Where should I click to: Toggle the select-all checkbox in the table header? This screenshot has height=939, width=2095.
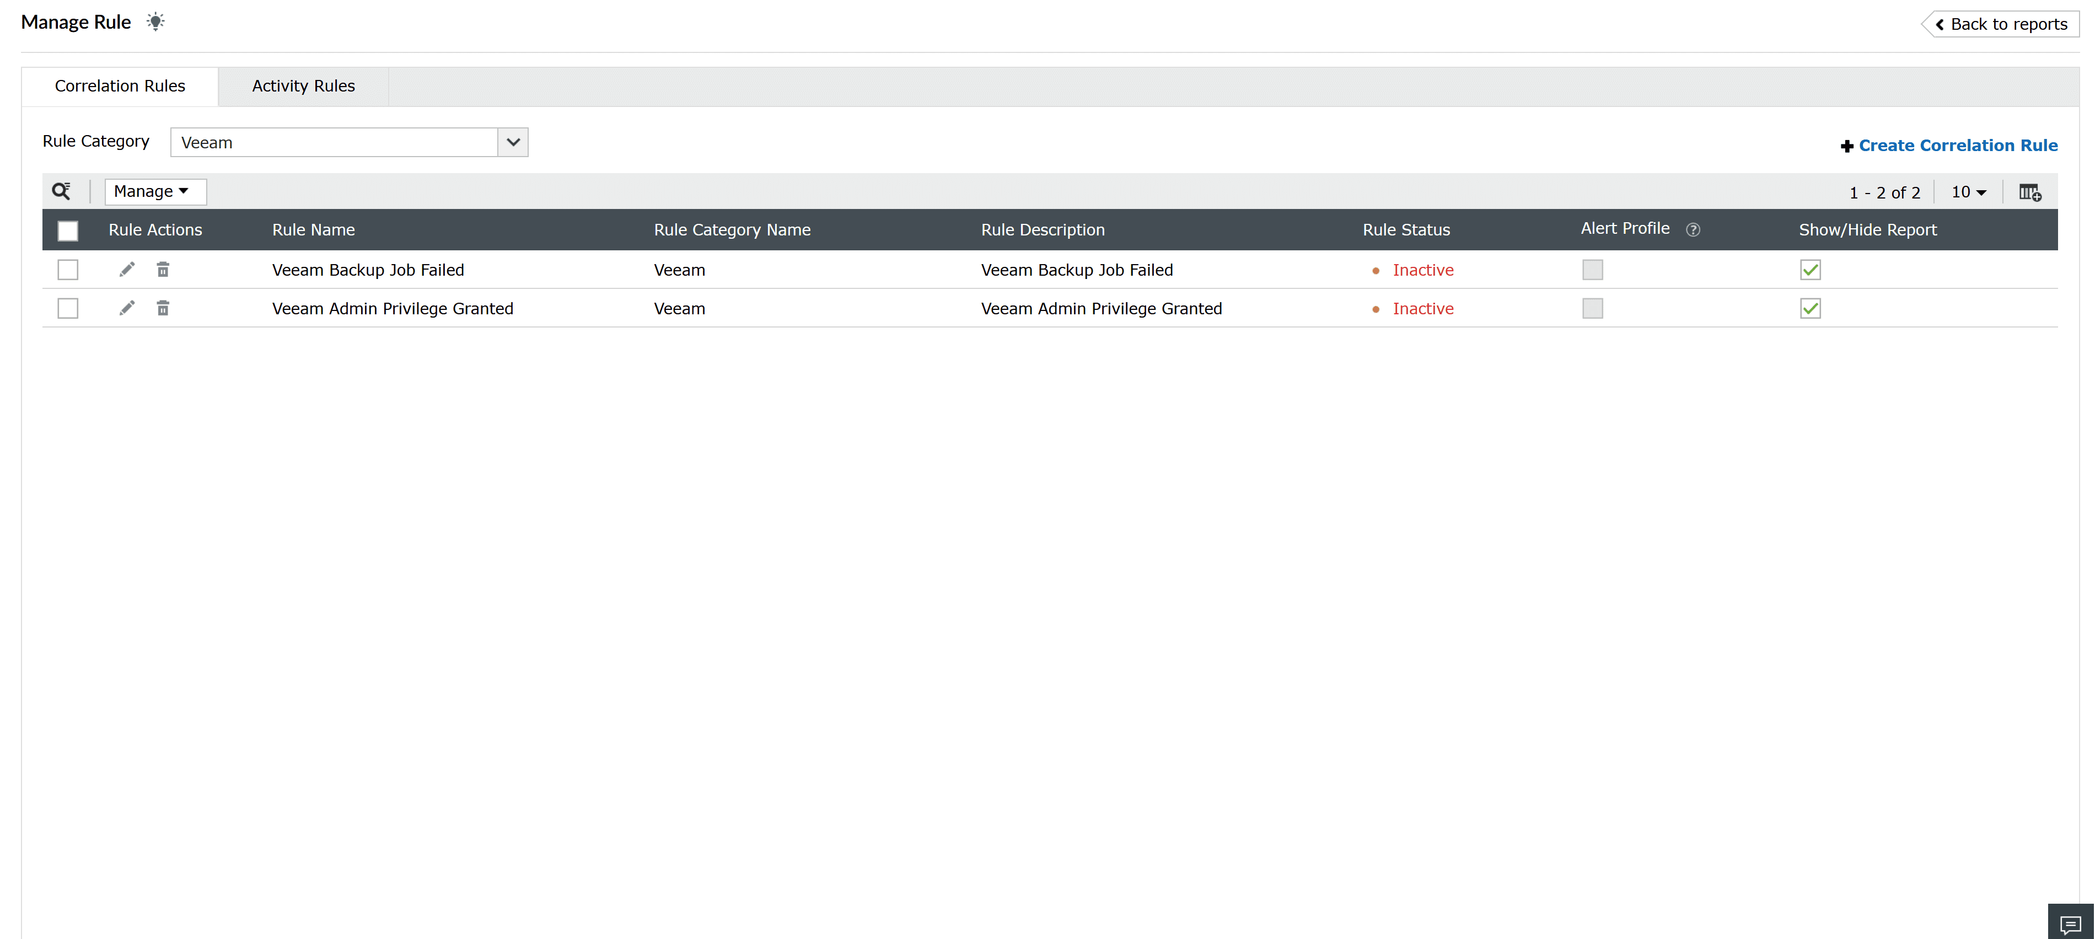click(67, 230)
